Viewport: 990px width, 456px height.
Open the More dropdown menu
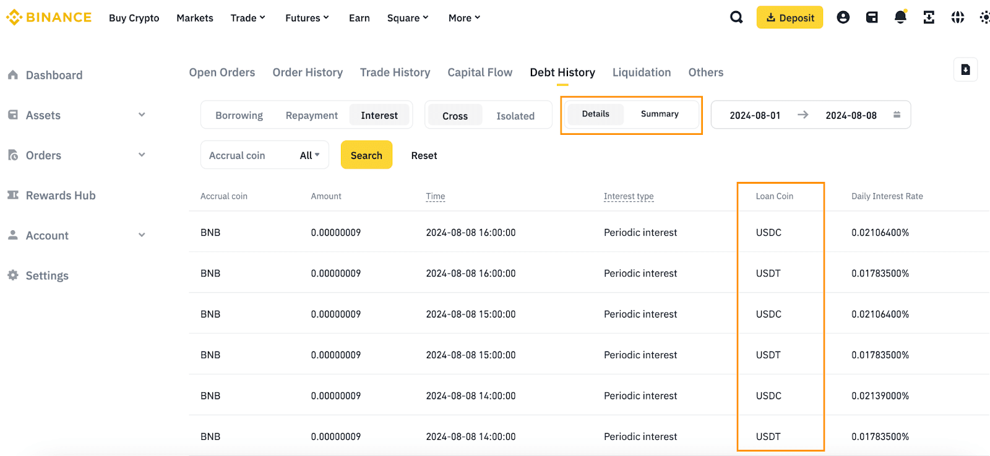464,18
